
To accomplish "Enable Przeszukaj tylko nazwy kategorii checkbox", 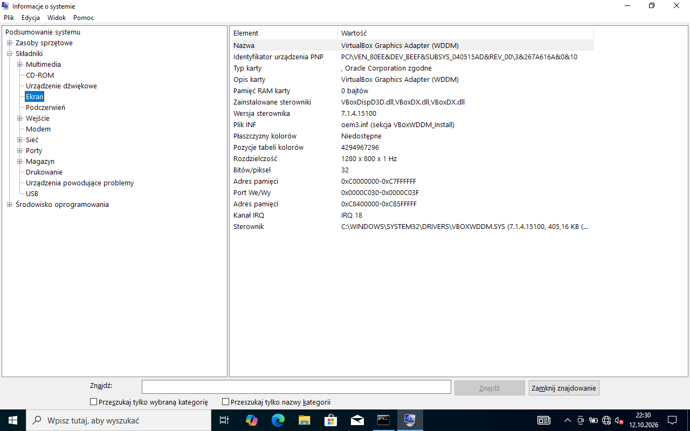I will [225, 402].
